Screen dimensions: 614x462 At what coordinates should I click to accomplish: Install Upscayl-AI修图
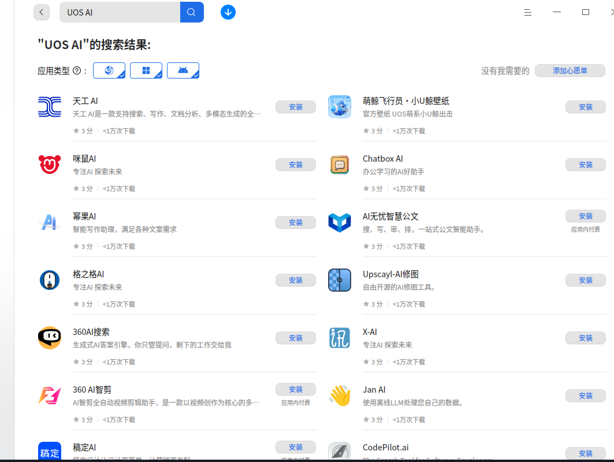click(x=586, y=280)
